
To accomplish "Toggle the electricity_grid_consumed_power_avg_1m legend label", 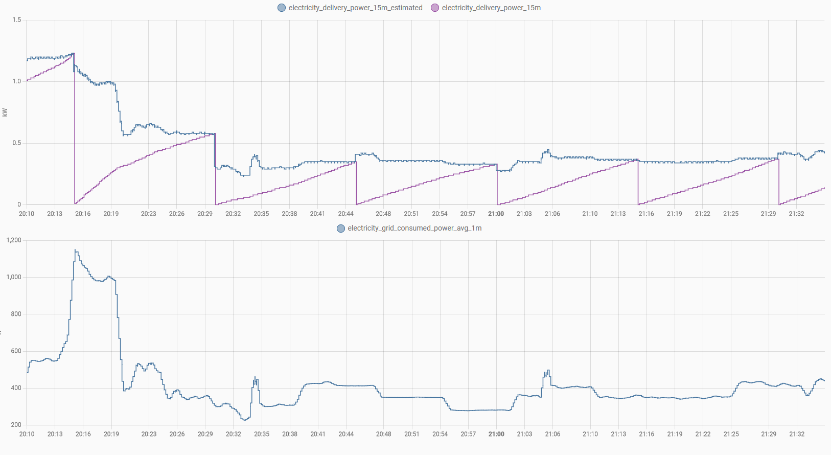I will coord(414,228).
